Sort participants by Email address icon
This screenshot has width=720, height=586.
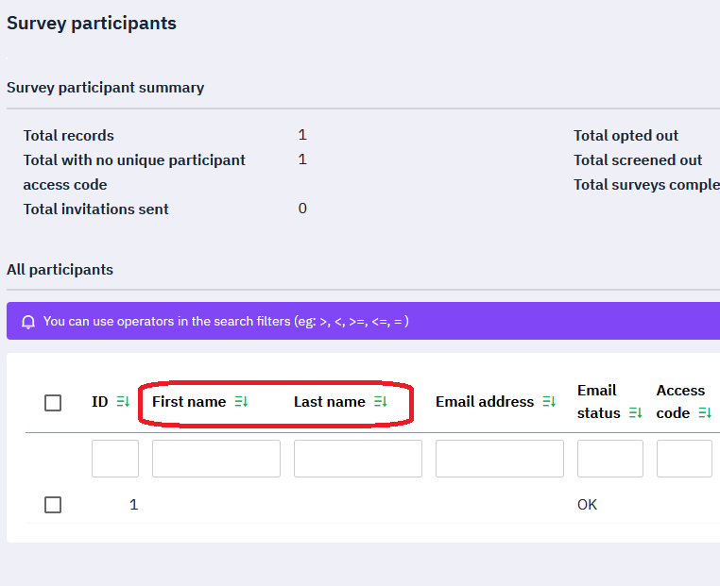click(x=549, y=402)
